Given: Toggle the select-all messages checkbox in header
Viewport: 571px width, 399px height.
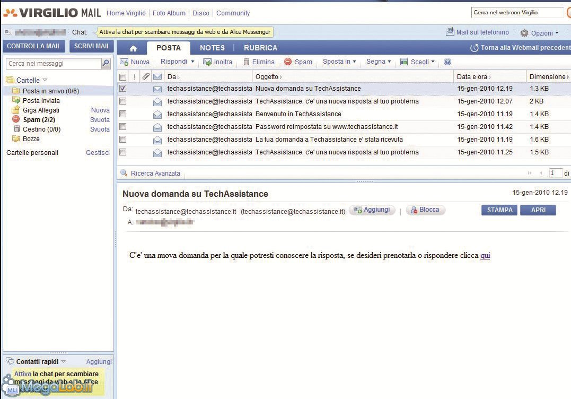Looking at the screenshot, I should (122, 77).
